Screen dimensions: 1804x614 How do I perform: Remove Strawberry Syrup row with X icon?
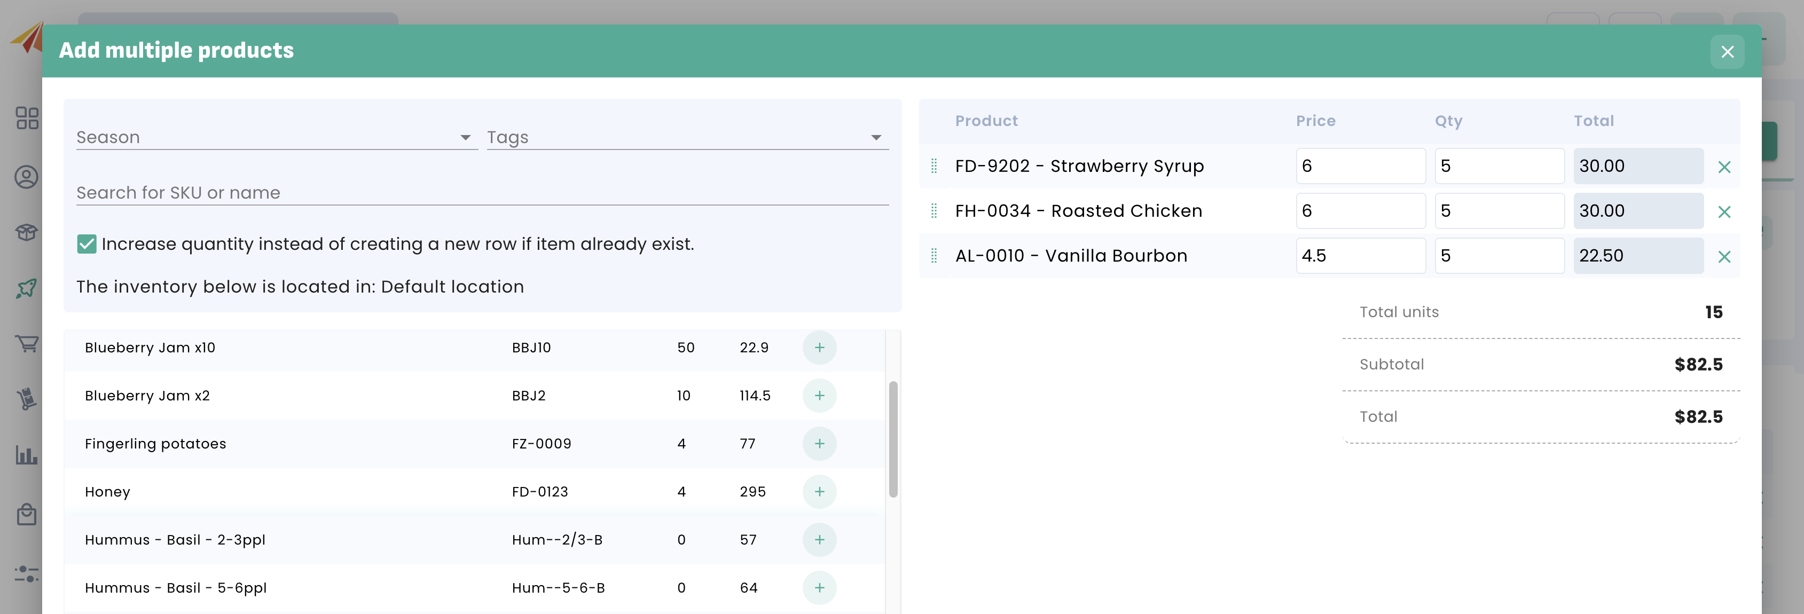pyautogui.click(x=1723, y=167)
